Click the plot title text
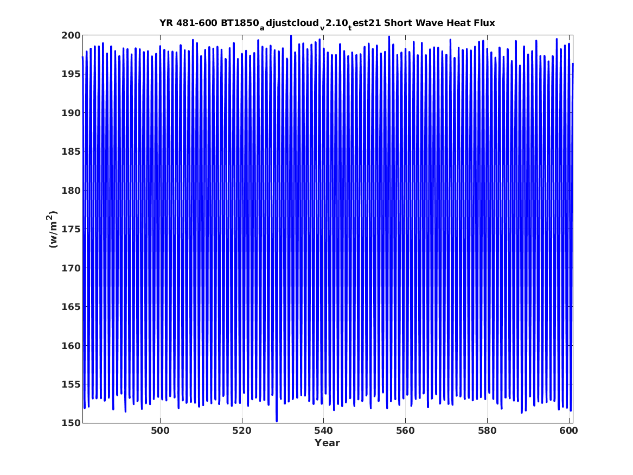 (x=327, y=24)
